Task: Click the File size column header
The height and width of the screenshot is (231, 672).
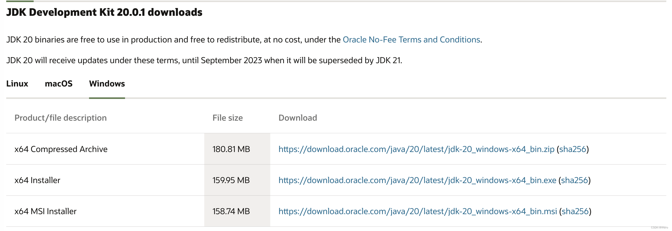Action: click(227, 118)
